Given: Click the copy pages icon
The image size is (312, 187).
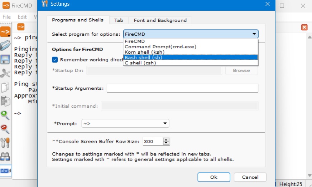Looking at the screenshot, I should pos(5,87).
